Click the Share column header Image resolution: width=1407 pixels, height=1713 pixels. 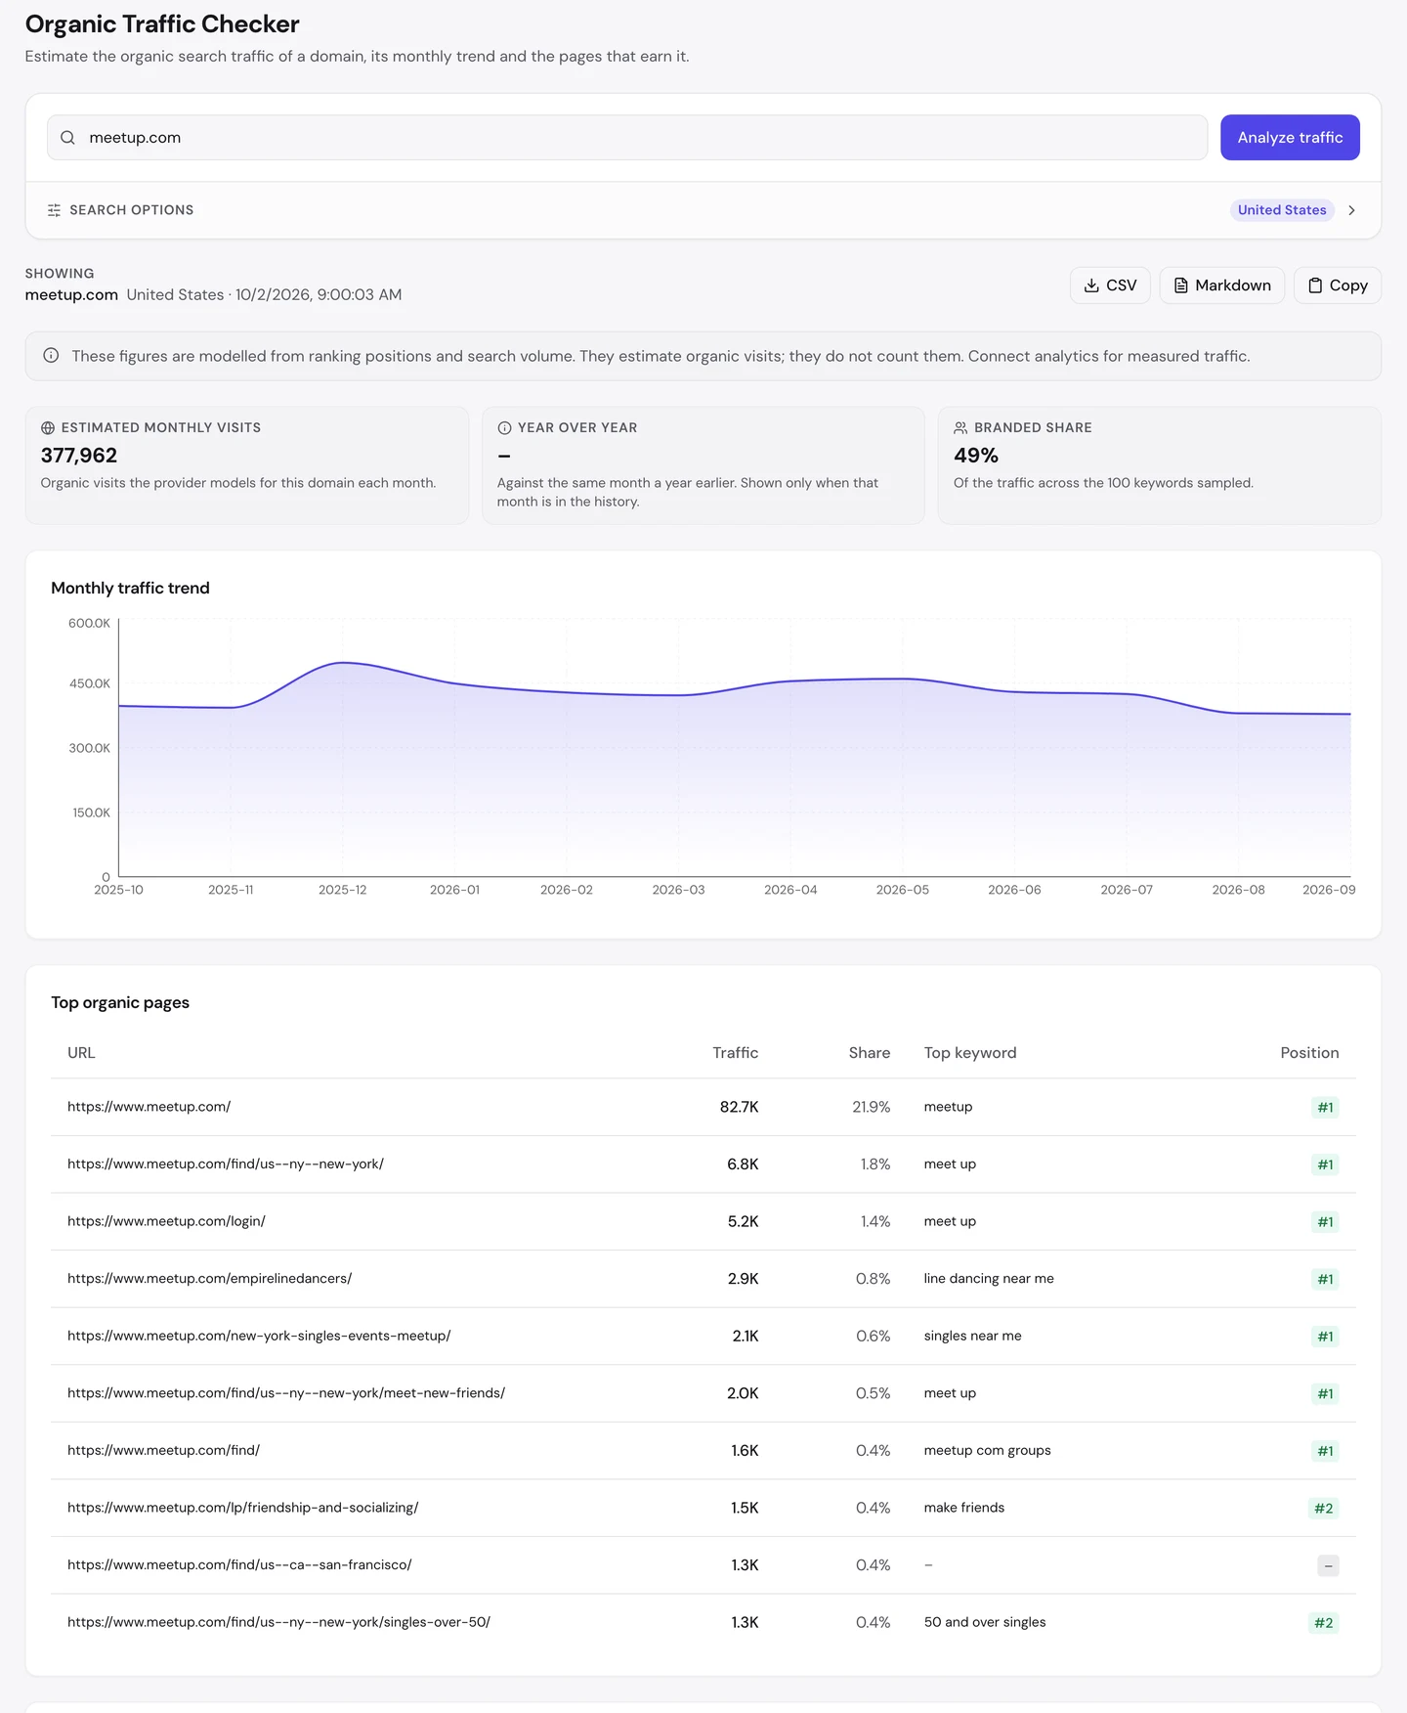pyautogui.click(x=869, y=1053)
